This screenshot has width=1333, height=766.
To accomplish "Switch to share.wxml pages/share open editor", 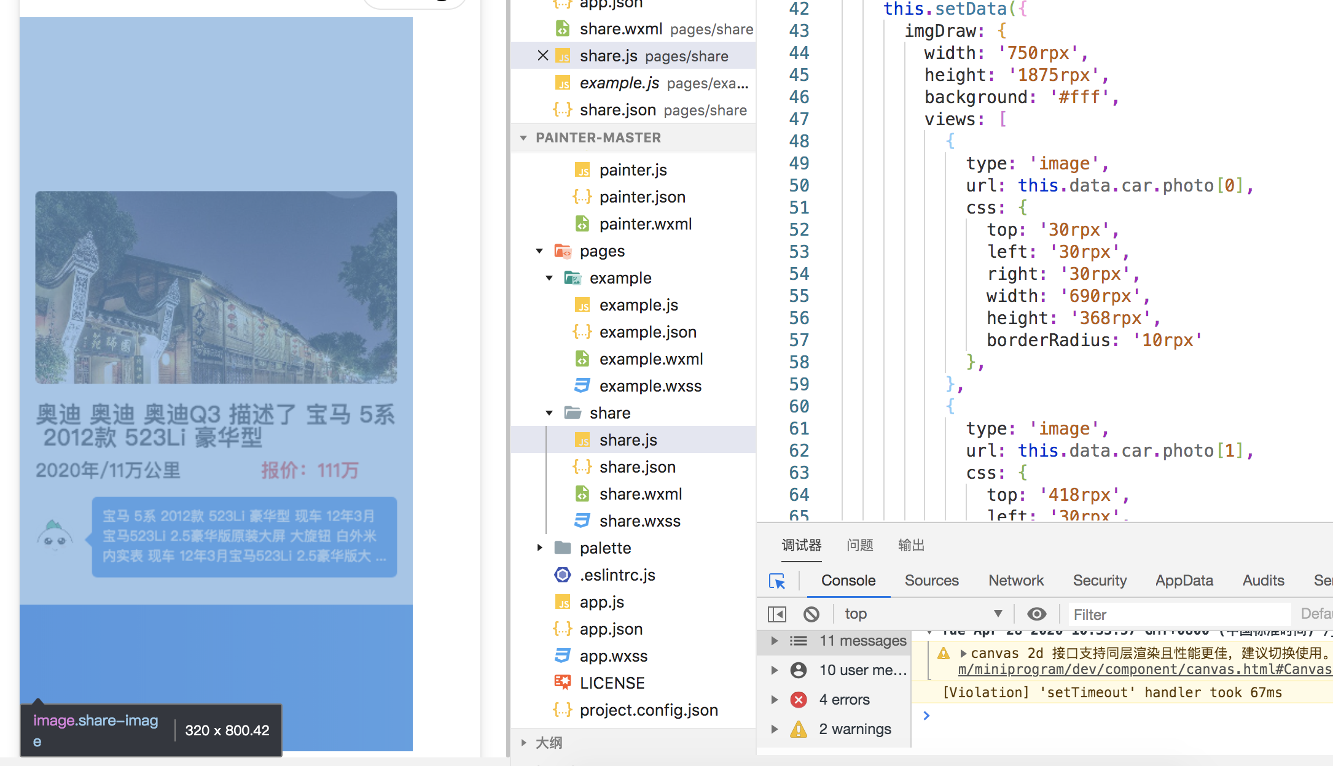I will 633,29.
